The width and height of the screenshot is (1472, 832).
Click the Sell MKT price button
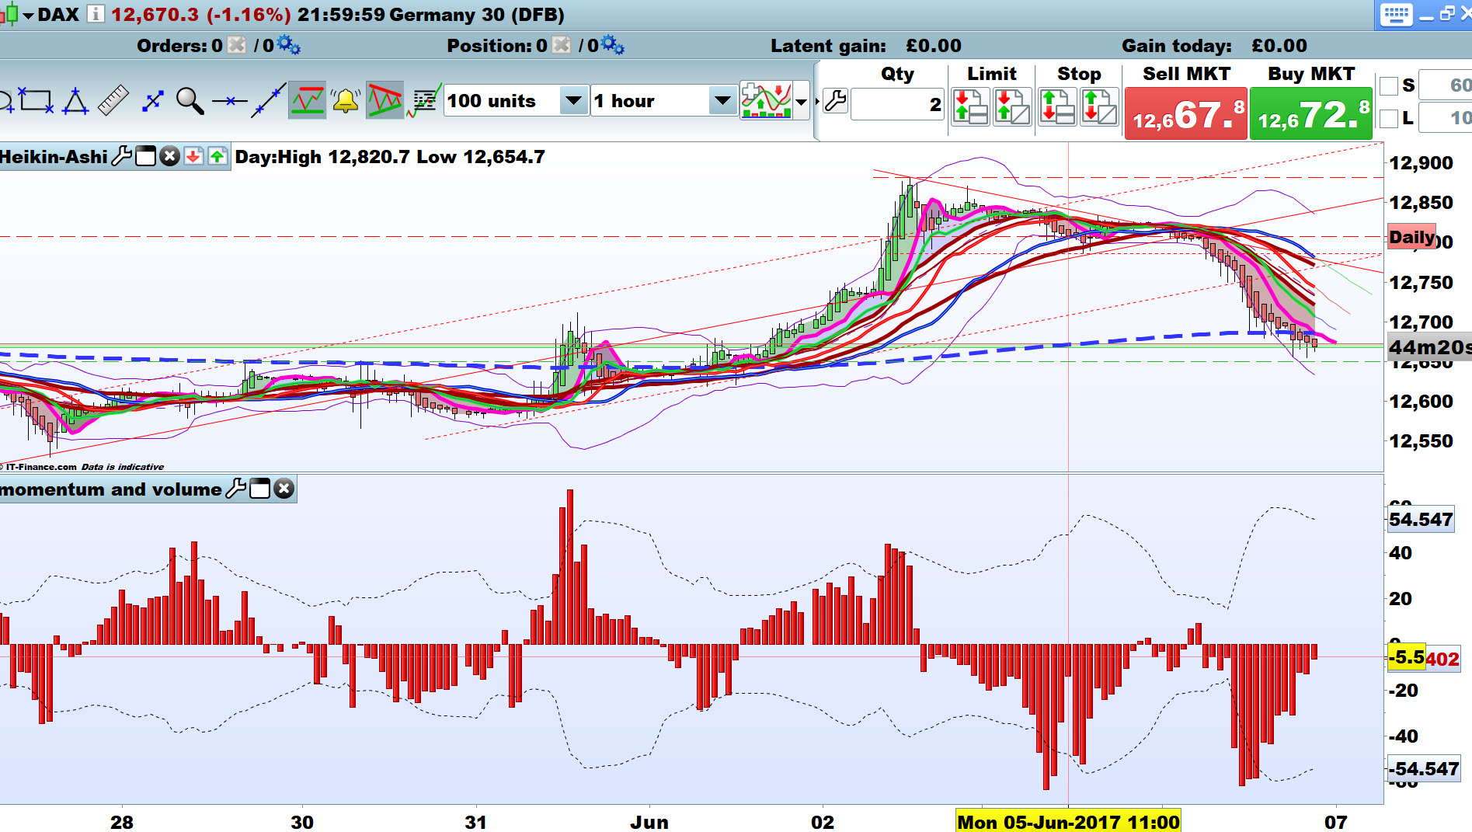[1186, 114]
